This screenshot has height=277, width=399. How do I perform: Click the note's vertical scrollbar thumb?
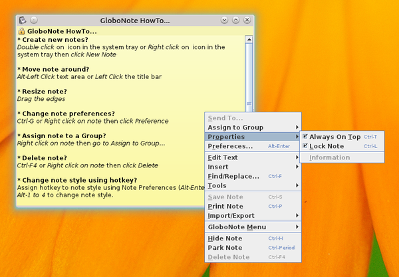click(x=249, y=78)
